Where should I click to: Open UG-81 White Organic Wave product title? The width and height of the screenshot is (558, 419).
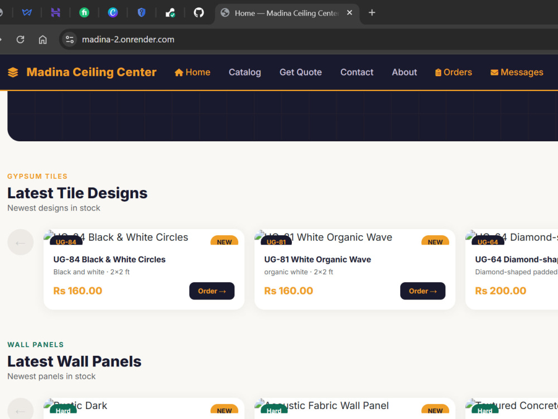pyautogui.click(x=318, y=259)
